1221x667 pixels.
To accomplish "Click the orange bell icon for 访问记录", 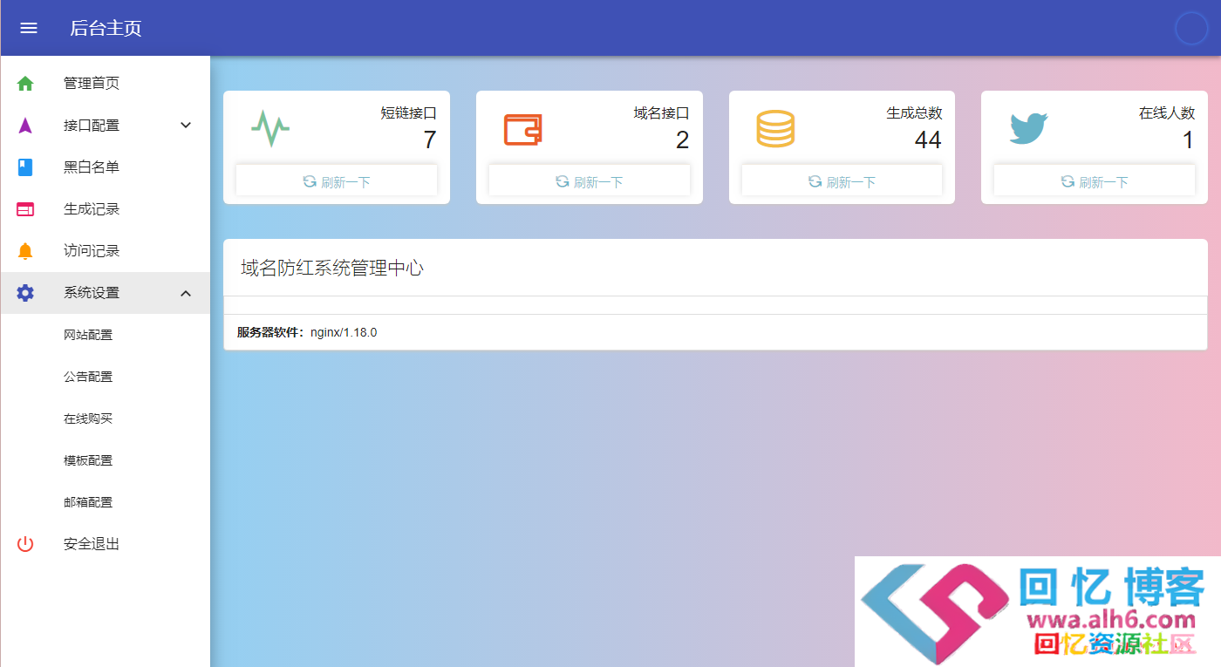I will pos(25,251).
